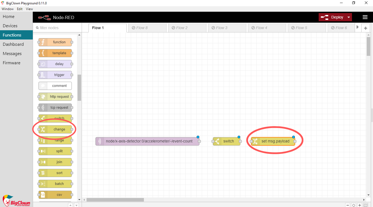373x207 pixels.
Task: Click the input port of set msg.payload node
Action: pyautogui.click(x=251, y=141)
